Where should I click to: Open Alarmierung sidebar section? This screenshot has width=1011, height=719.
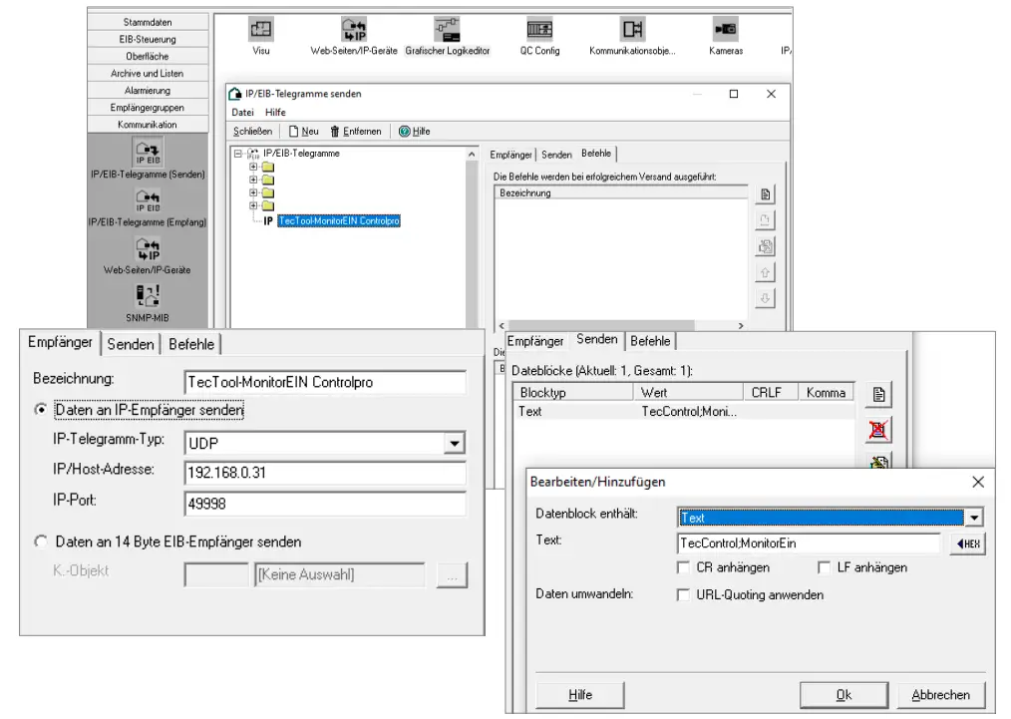point(148,91)
